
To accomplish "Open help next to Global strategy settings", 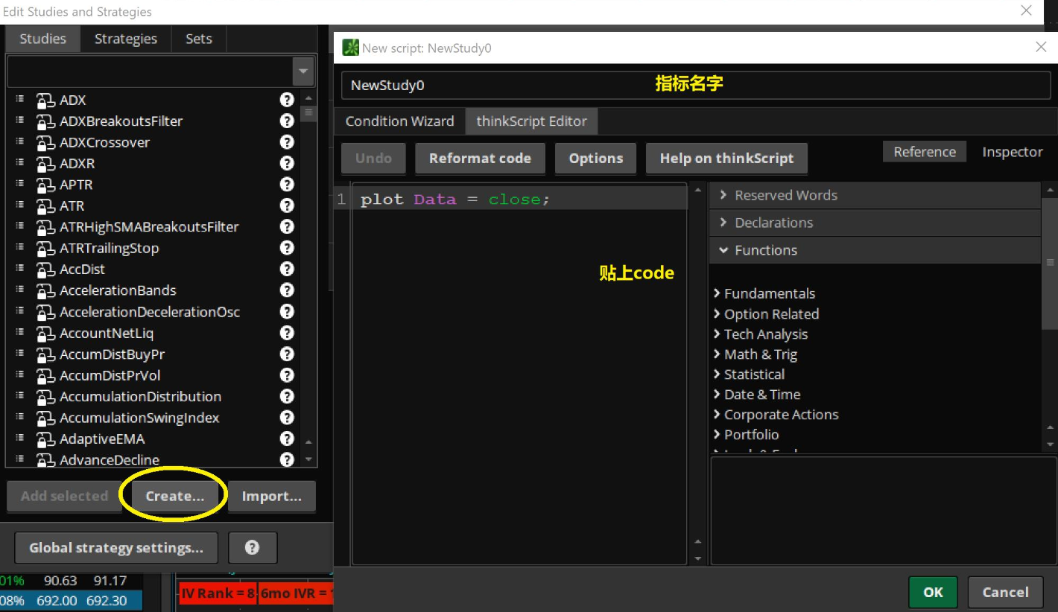I will 253,548.
